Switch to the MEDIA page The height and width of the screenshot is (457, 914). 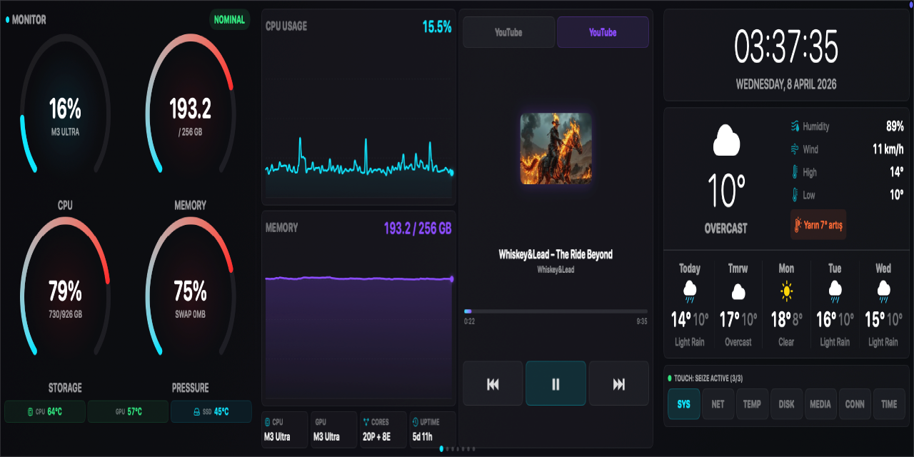820,403
